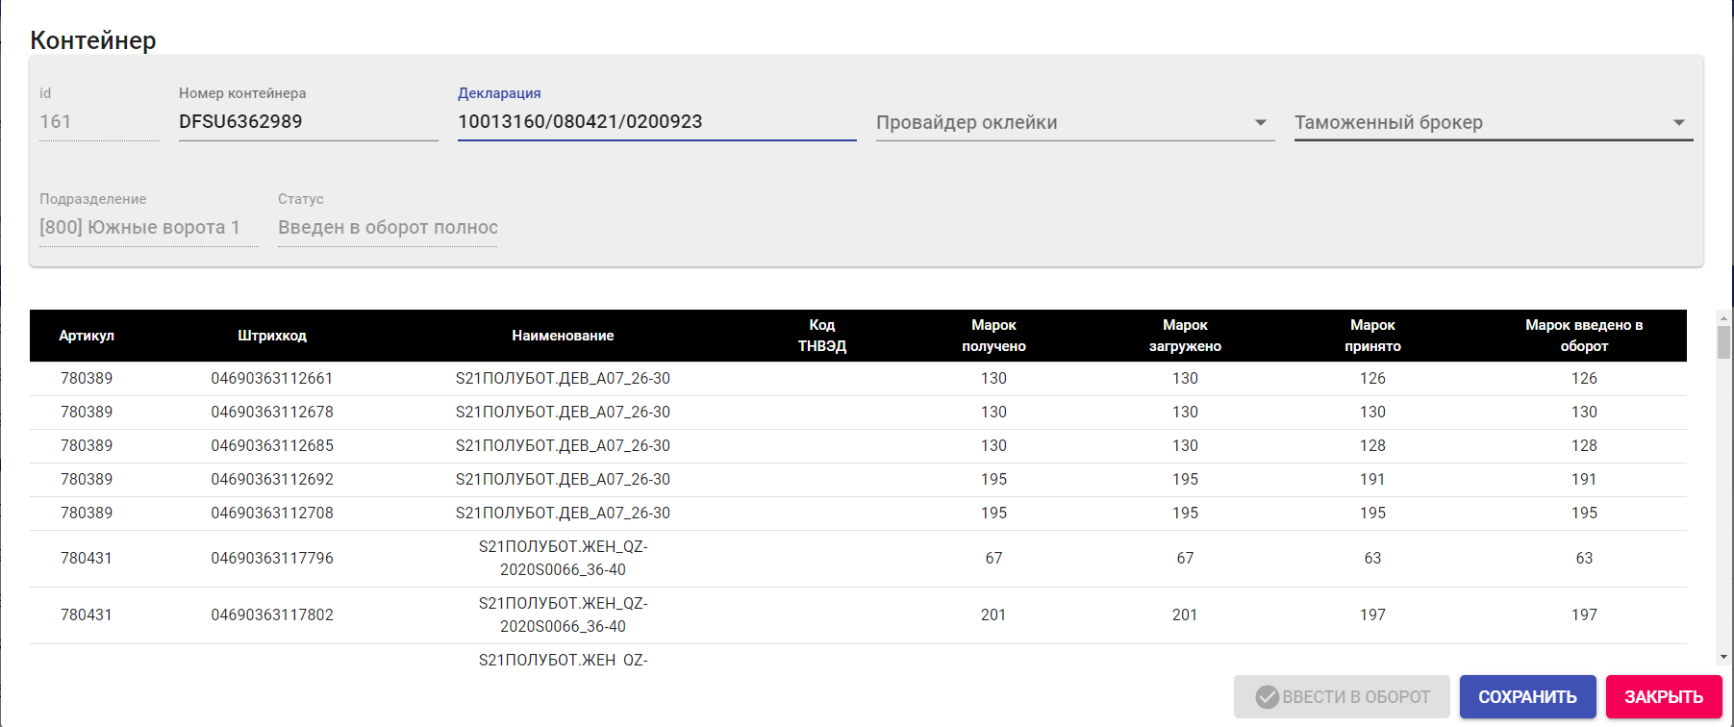The image size is (1734, 727).
Task: Focus the Декларация input field
Action: (x=656, y=122)
